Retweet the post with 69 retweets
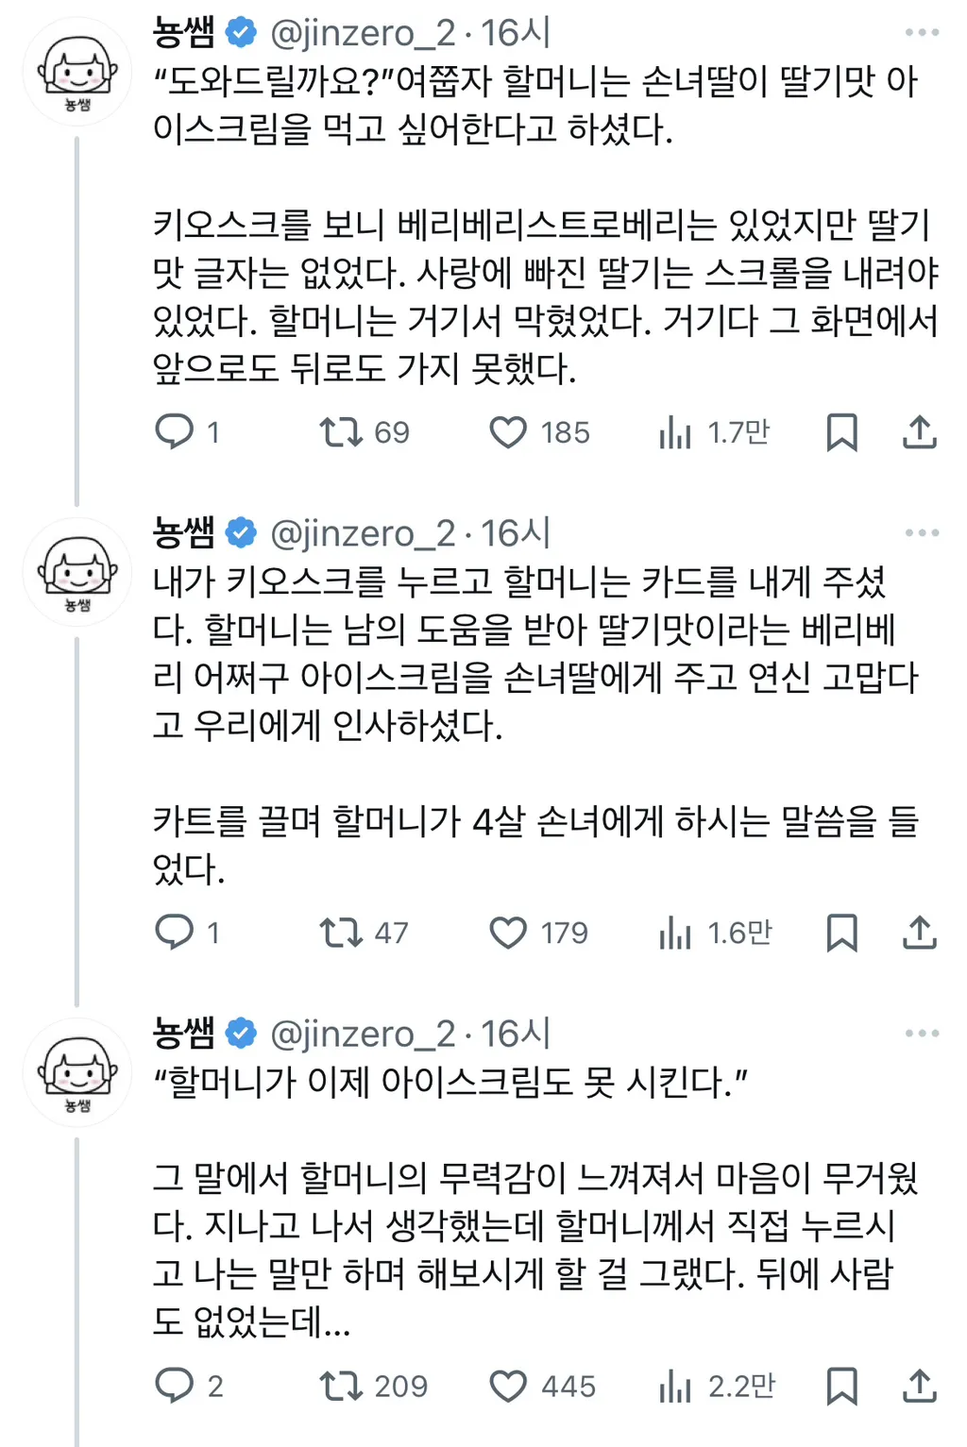967x1447 pixels. coord(341,432)
